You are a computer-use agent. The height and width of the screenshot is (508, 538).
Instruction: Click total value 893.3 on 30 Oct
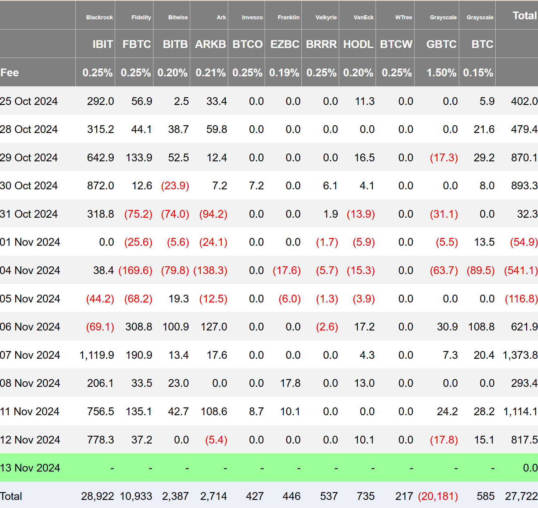524,186
